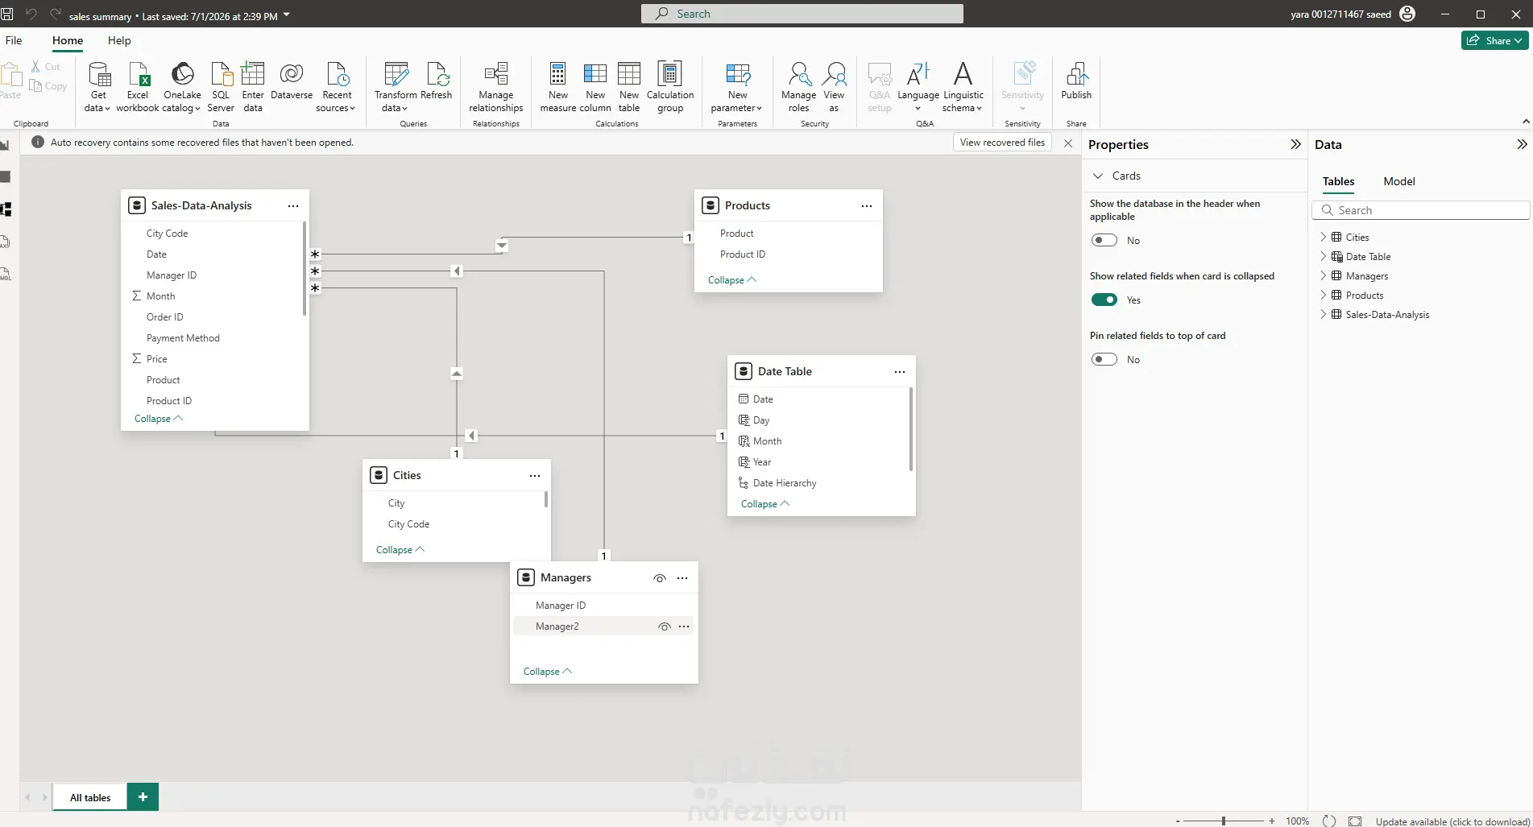Click the zoom out minus button

pos(1178,821)
